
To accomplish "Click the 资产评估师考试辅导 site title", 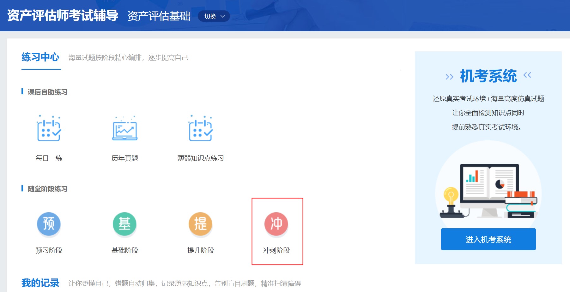I will pos(63,15).
